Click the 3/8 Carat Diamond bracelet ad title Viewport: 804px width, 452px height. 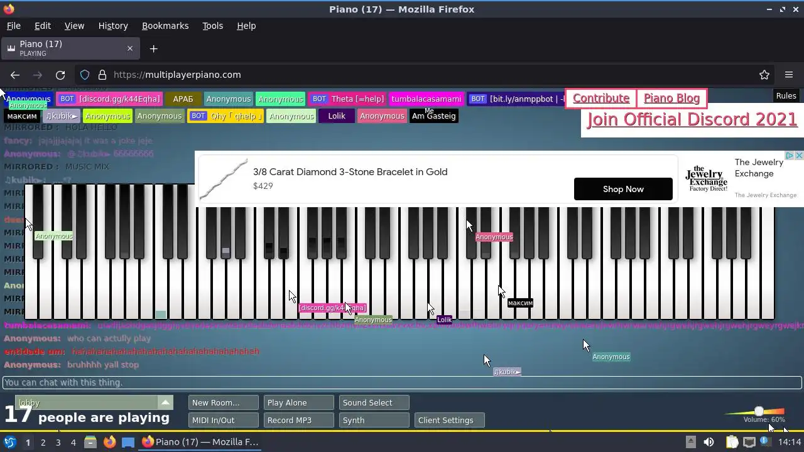(350, 172)
